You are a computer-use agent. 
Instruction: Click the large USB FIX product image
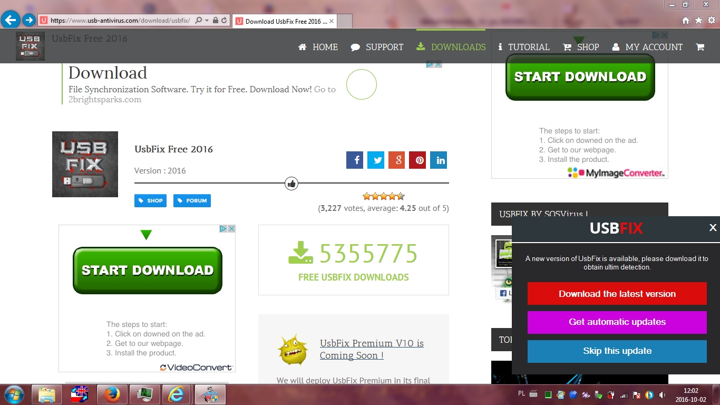coord(85,164)
